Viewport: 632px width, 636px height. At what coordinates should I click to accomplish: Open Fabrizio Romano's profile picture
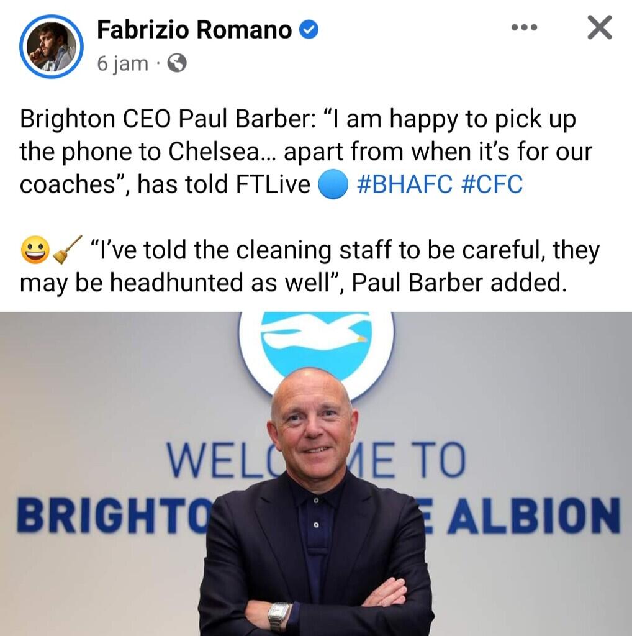[x=52, y=46]
